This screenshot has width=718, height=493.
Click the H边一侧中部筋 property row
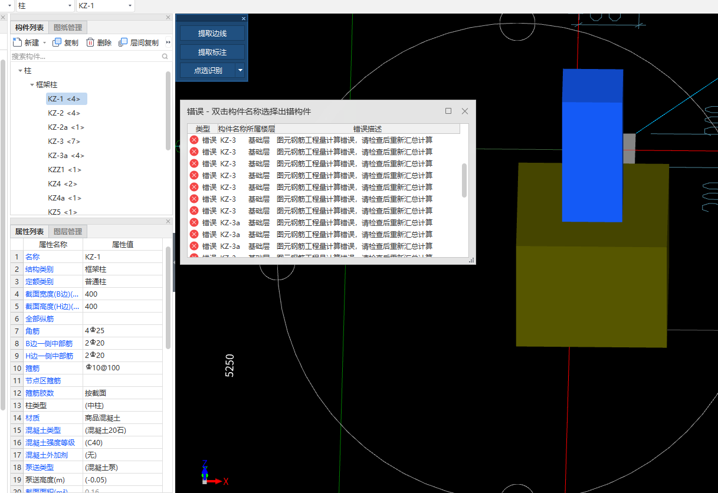87,356
